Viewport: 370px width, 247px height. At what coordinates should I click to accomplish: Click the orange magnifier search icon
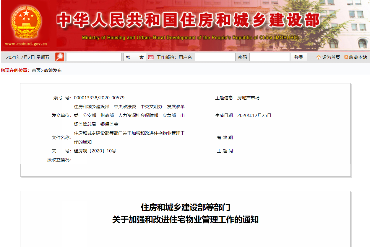pyautogui.click(x=60, y=57)
